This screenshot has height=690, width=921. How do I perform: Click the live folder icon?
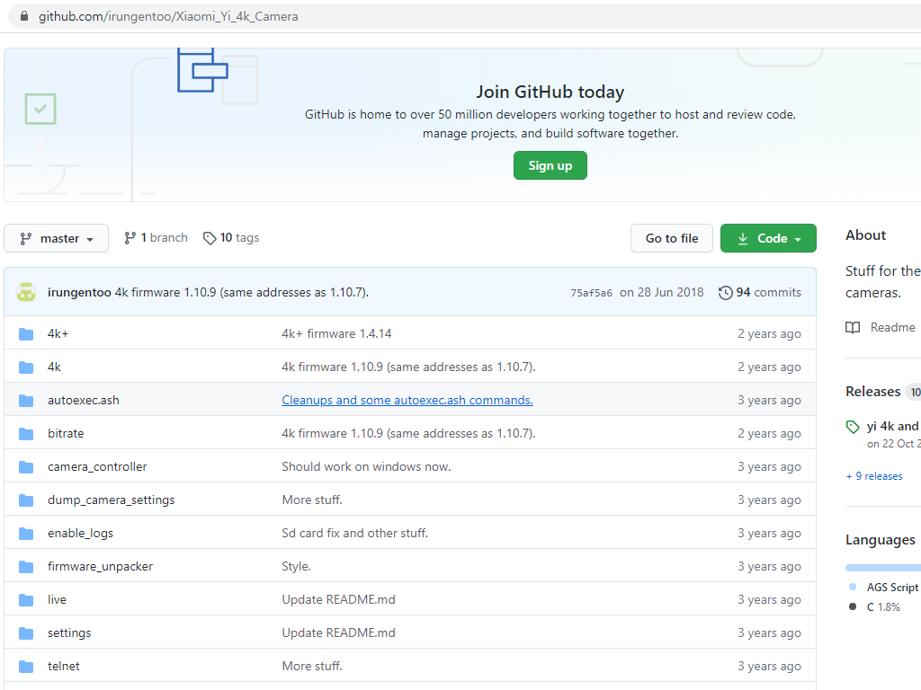click(26, 599)
